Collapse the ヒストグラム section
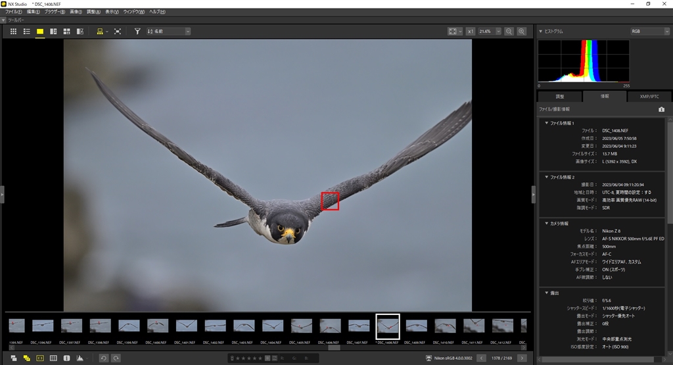The width and height of the screenshot is (673, 365). (541, 31)
